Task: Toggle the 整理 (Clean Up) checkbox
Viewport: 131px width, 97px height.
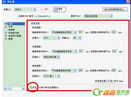Action: coord(6,39)
